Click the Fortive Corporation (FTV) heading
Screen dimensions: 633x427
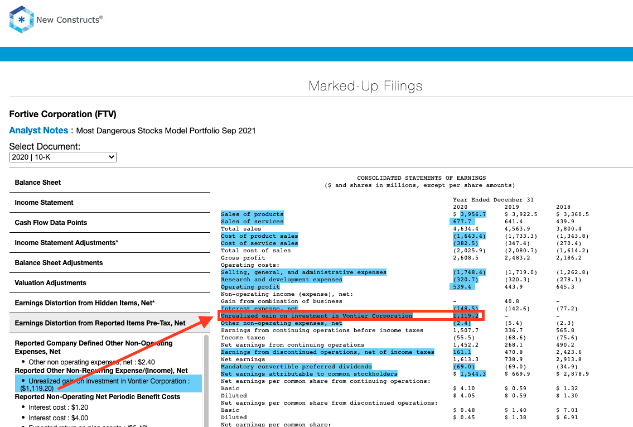click(x=62, y=114)
